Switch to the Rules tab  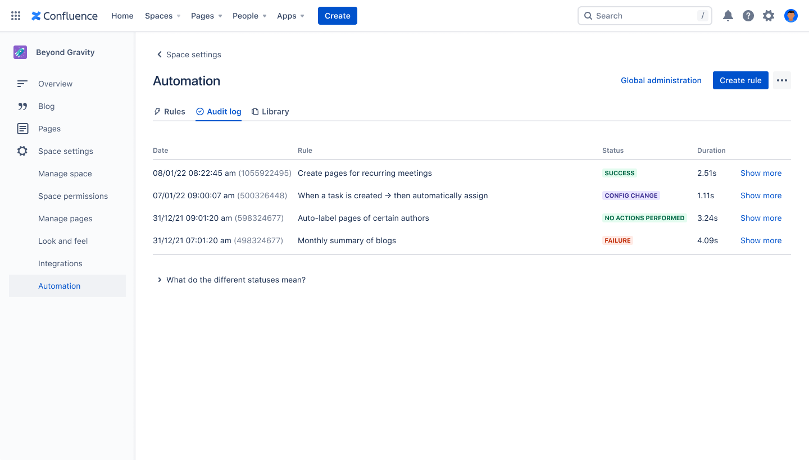[169, 111]
